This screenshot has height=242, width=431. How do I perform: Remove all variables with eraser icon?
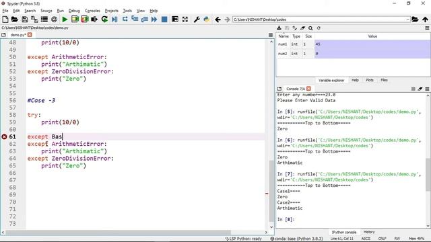click(302, 28)
